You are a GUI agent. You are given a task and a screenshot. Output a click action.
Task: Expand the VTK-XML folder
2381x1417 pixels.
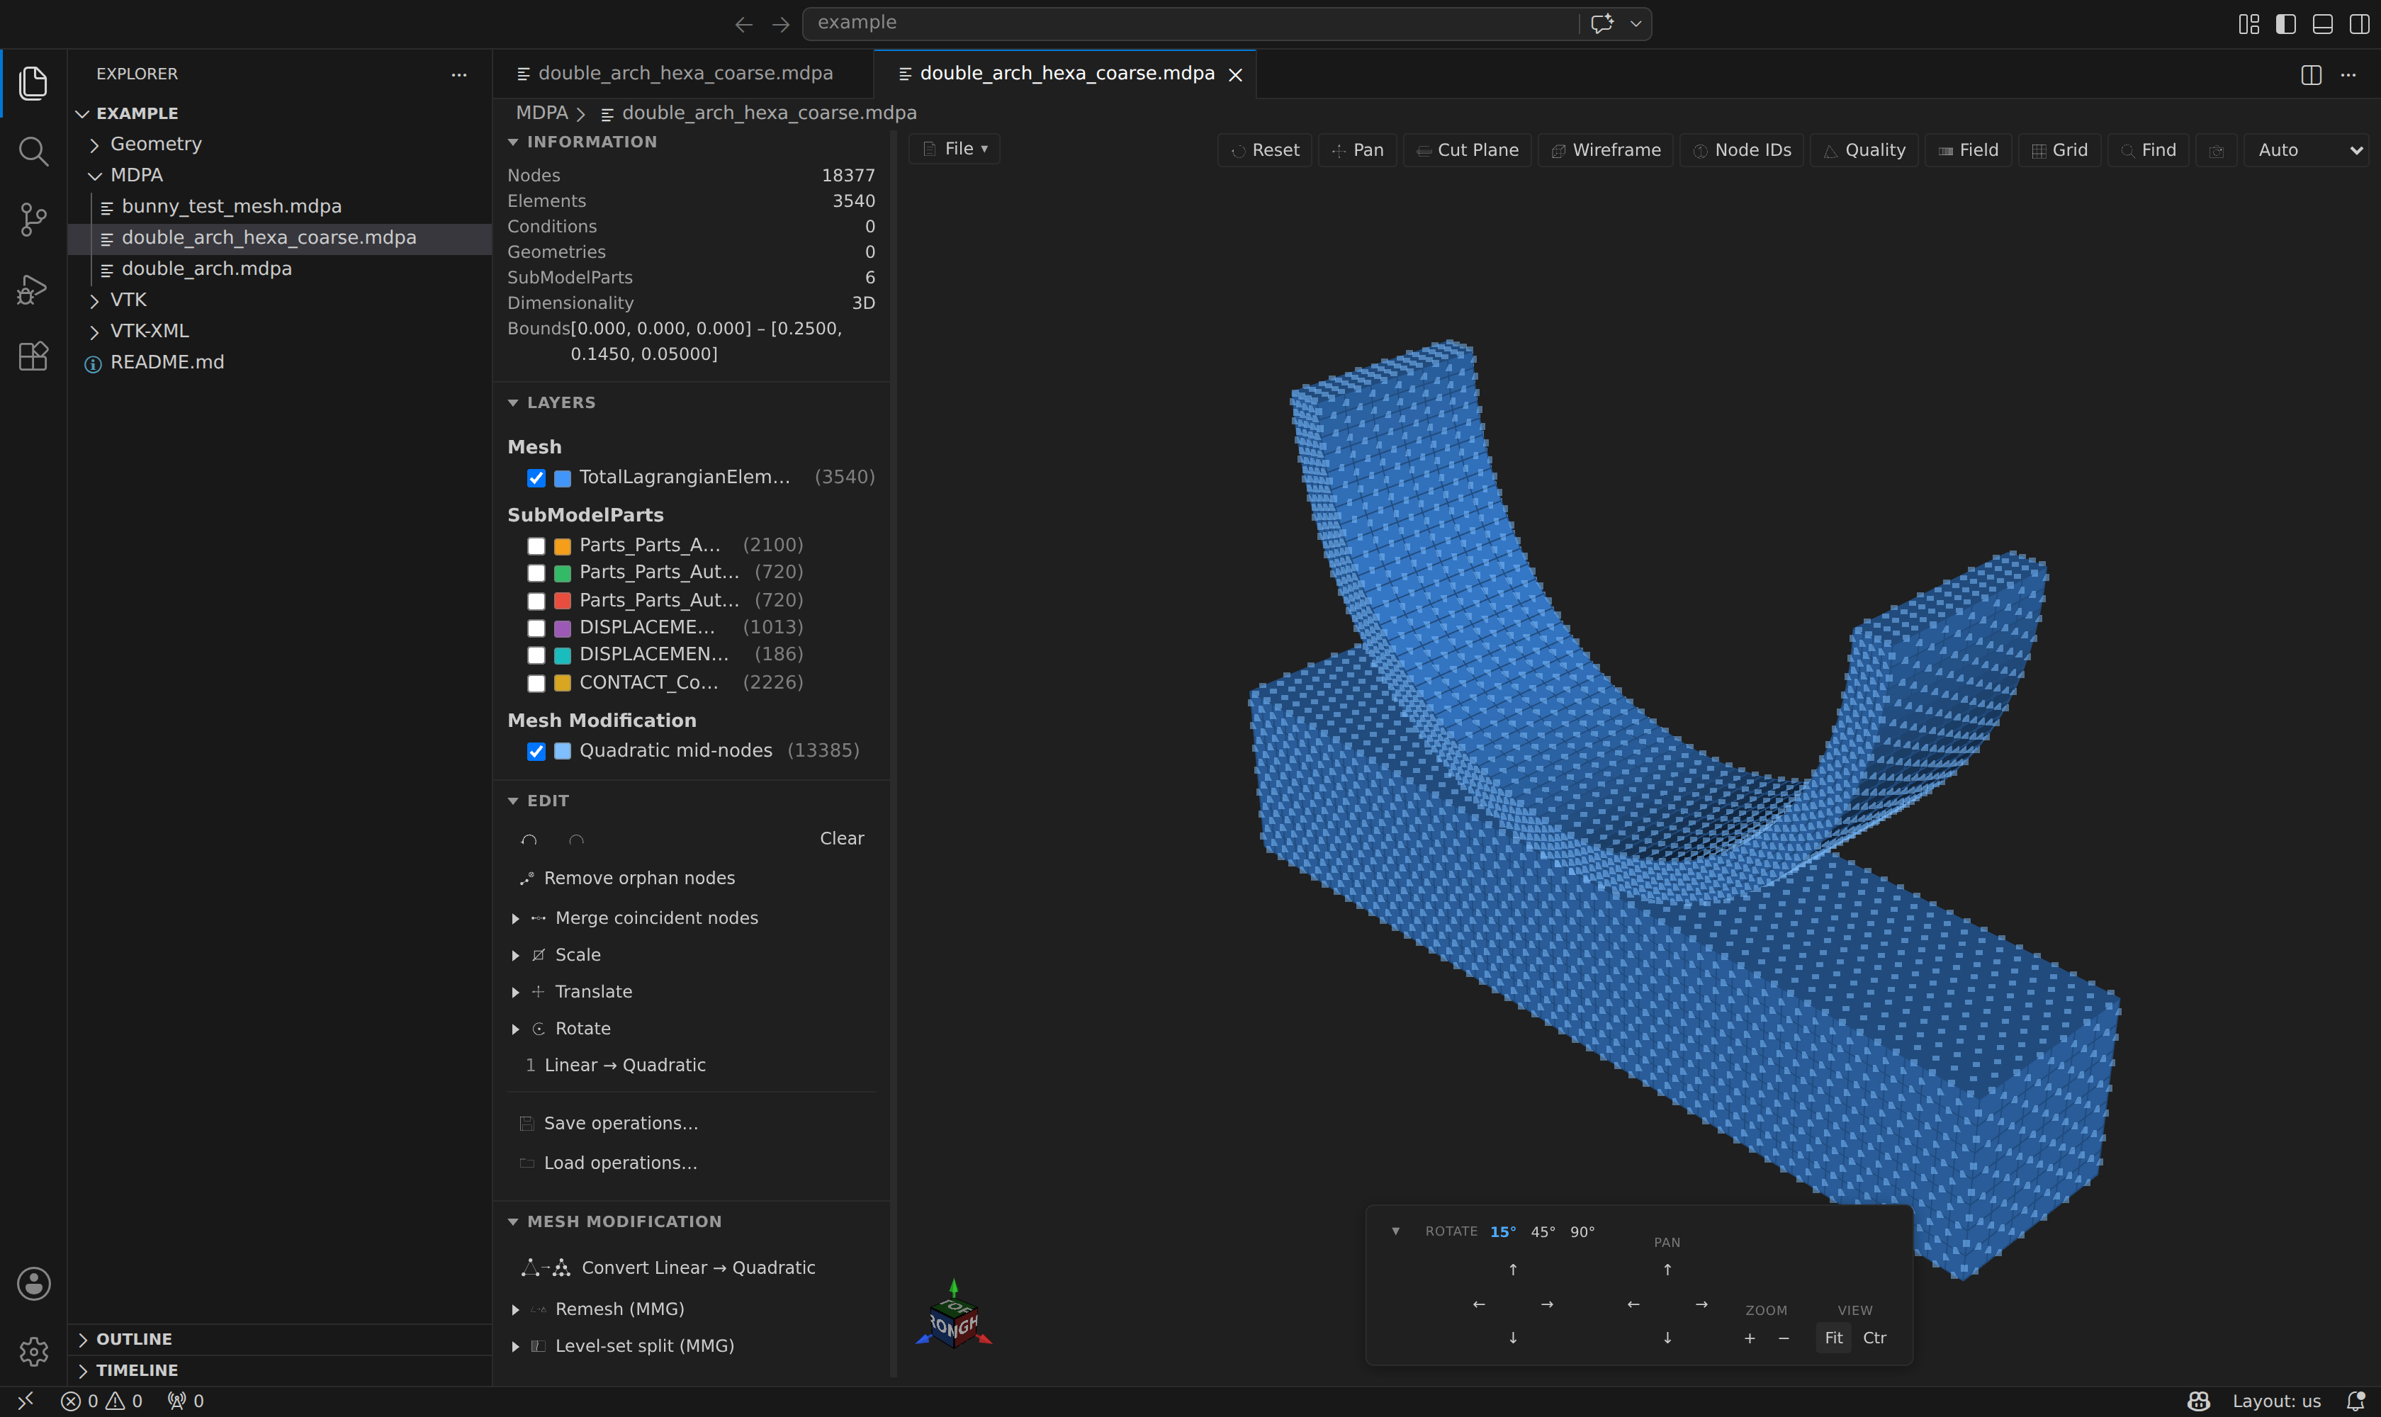tap(149, 332)
